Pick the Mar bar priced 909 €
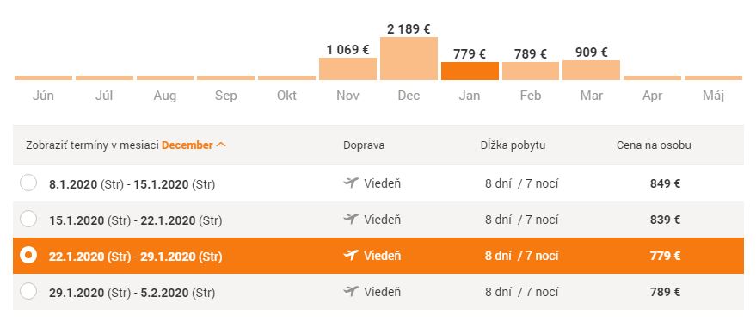The image size is (756, 328). pyautogui.click(x=591, y=70)
